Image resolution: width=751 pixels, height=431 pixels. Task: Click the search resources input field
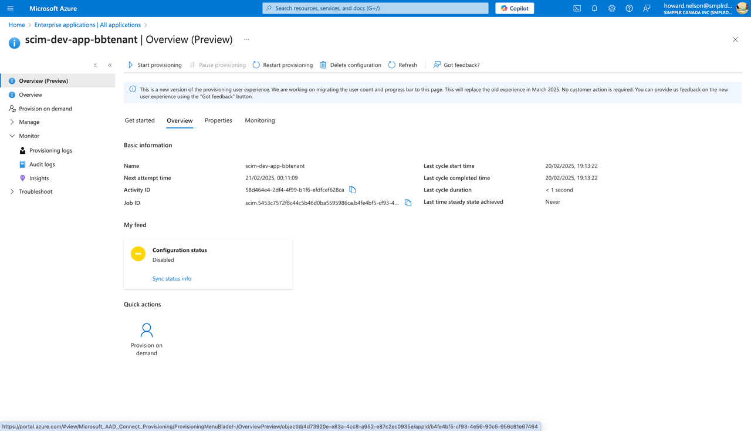pyautogui.click(x=375, y=8)
